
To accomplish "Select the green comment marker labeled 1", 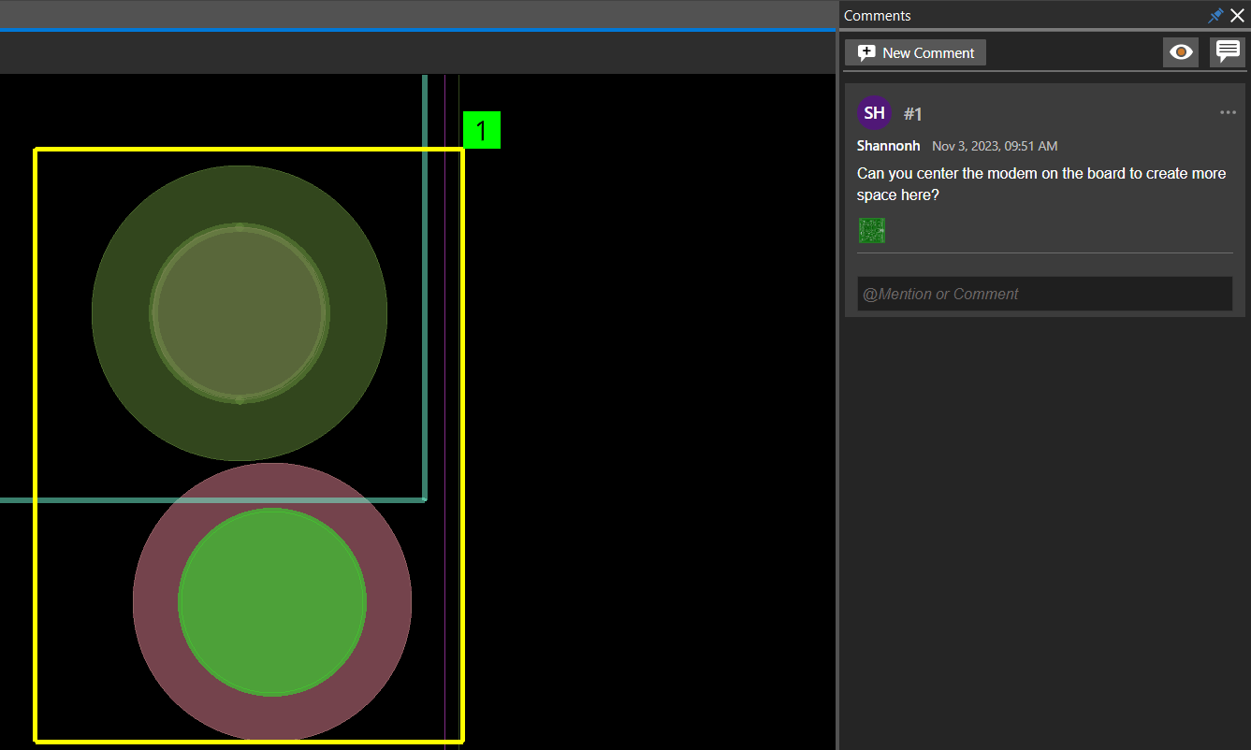I will click(x=482, y=130).
